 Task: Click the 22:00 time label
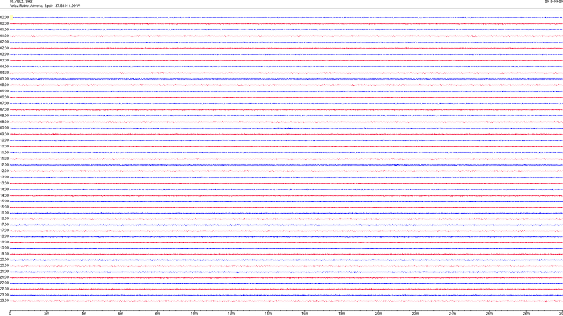coord(4,283)
